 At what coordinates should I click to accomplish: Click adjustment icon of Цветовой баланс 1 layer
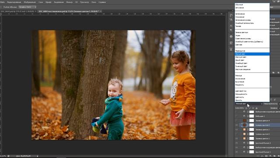[244, 152]
